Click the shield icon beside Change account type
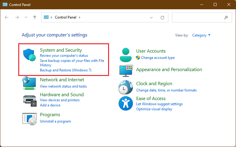This screenshot has height=147, width=236. (x=138, y=58)
